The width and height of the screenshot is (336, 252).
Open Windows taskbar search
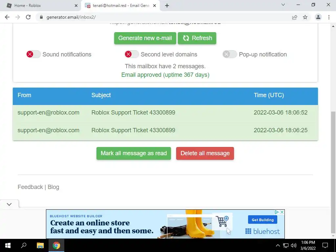tap(24, 245)
